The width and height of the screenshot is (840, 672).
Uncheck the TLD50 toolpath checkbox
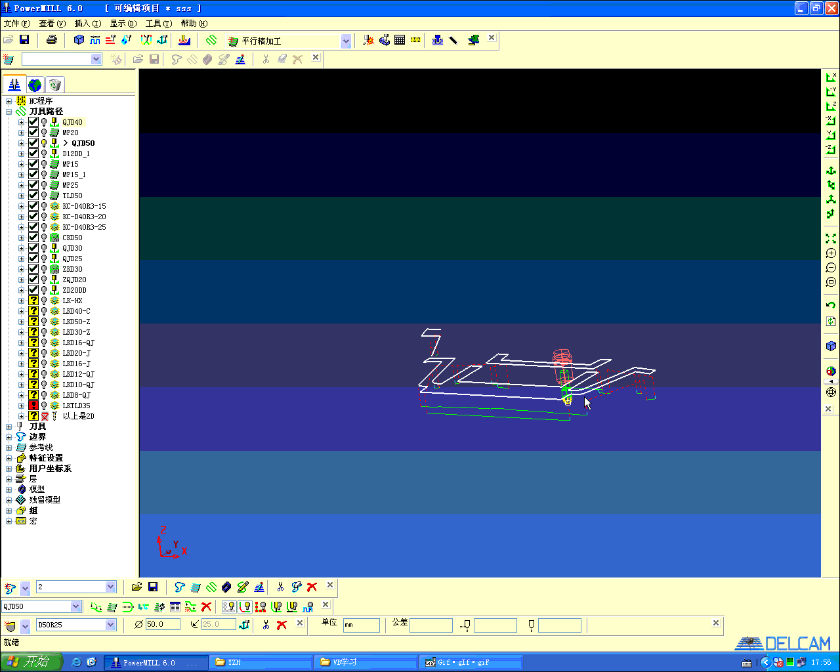33,196
